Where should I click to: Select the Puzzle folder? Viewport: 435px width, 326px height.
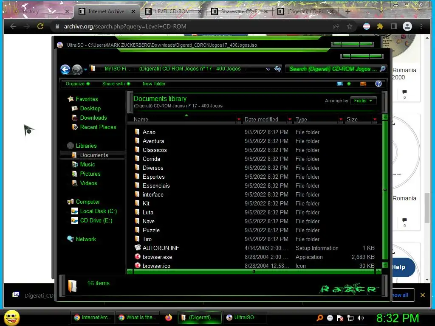click(x=151, y=230)
